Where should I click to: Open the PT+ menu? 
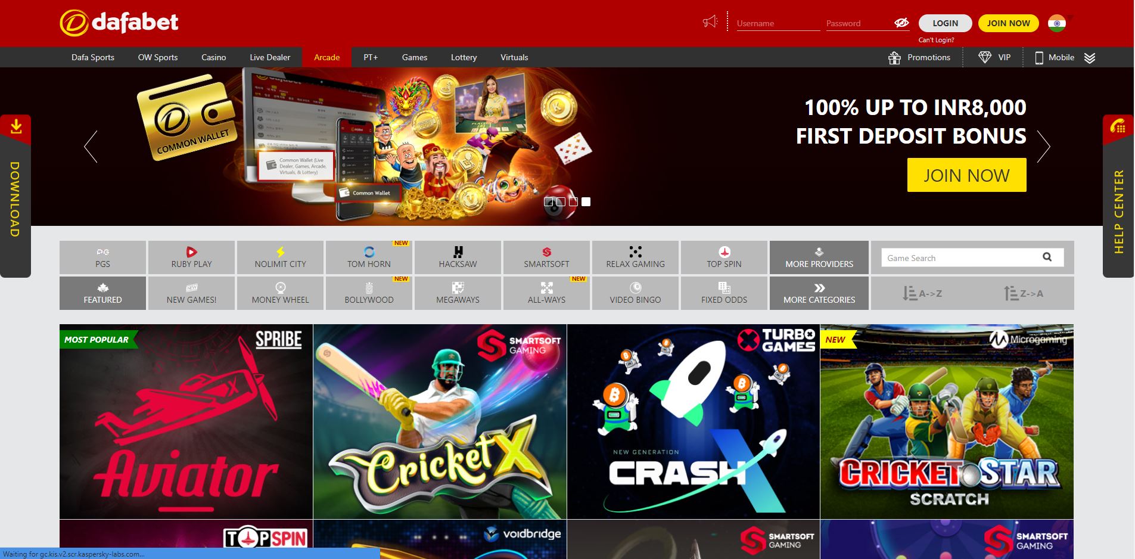pyautogui.click(x=371, y=57)
